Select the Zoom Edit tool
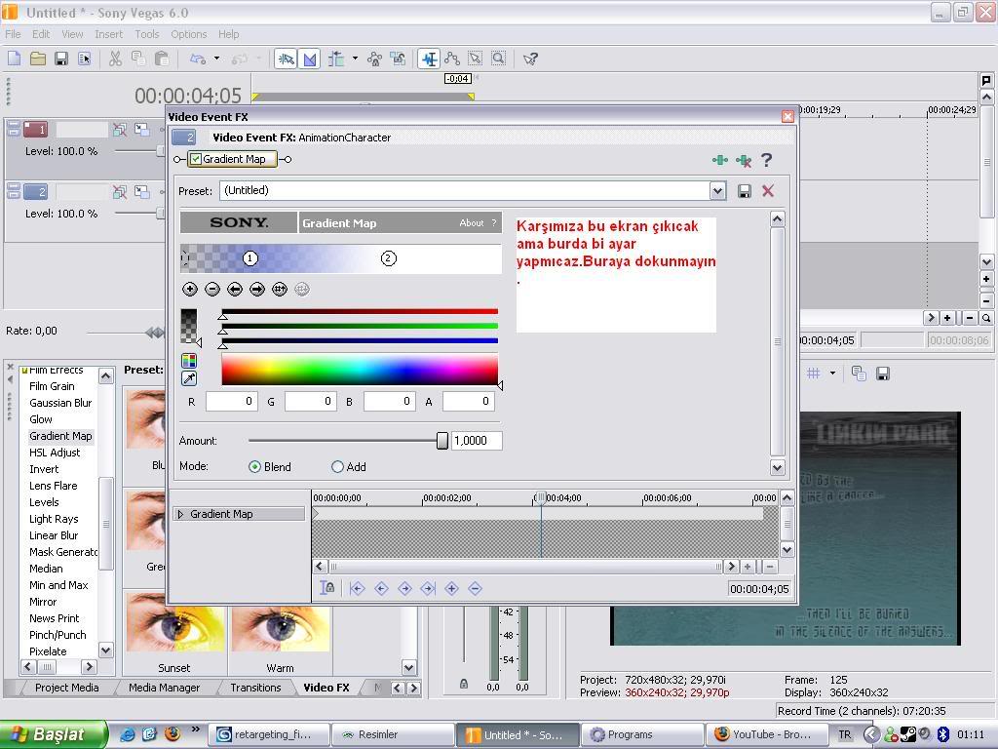The height and width of the screenshot is (749, 998). 498,59
